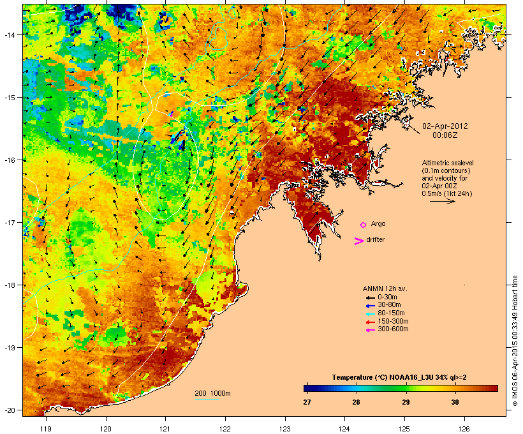Click the color bar value 28
523x434 pixels.
tap(356, 402)
